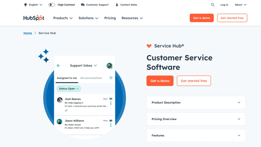This screenshot has height=147, width=261.
Task: Click the user avatar in Support Inbox
Action: pyautogui.click(x=109, y=65)
